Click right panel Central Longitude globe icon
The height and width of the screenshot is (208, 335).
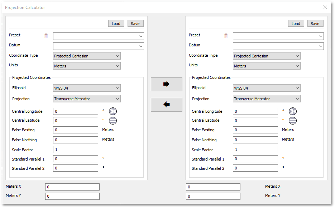[293, 111]
